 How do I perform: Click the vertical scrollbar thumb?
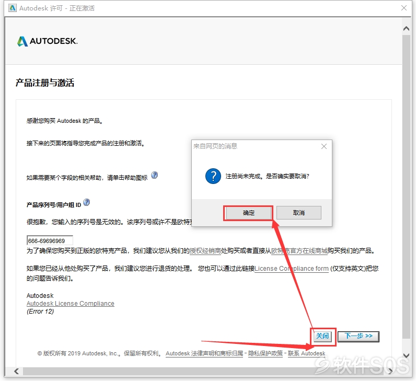click(406, 187)
